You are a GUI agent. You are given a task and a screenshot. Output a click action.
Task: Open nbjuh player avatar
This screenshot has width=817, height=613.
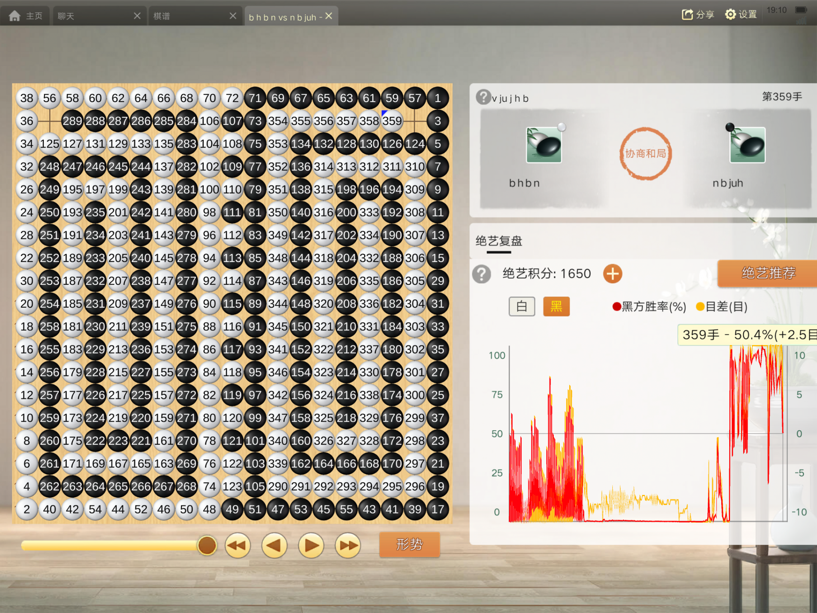point(748,145)
